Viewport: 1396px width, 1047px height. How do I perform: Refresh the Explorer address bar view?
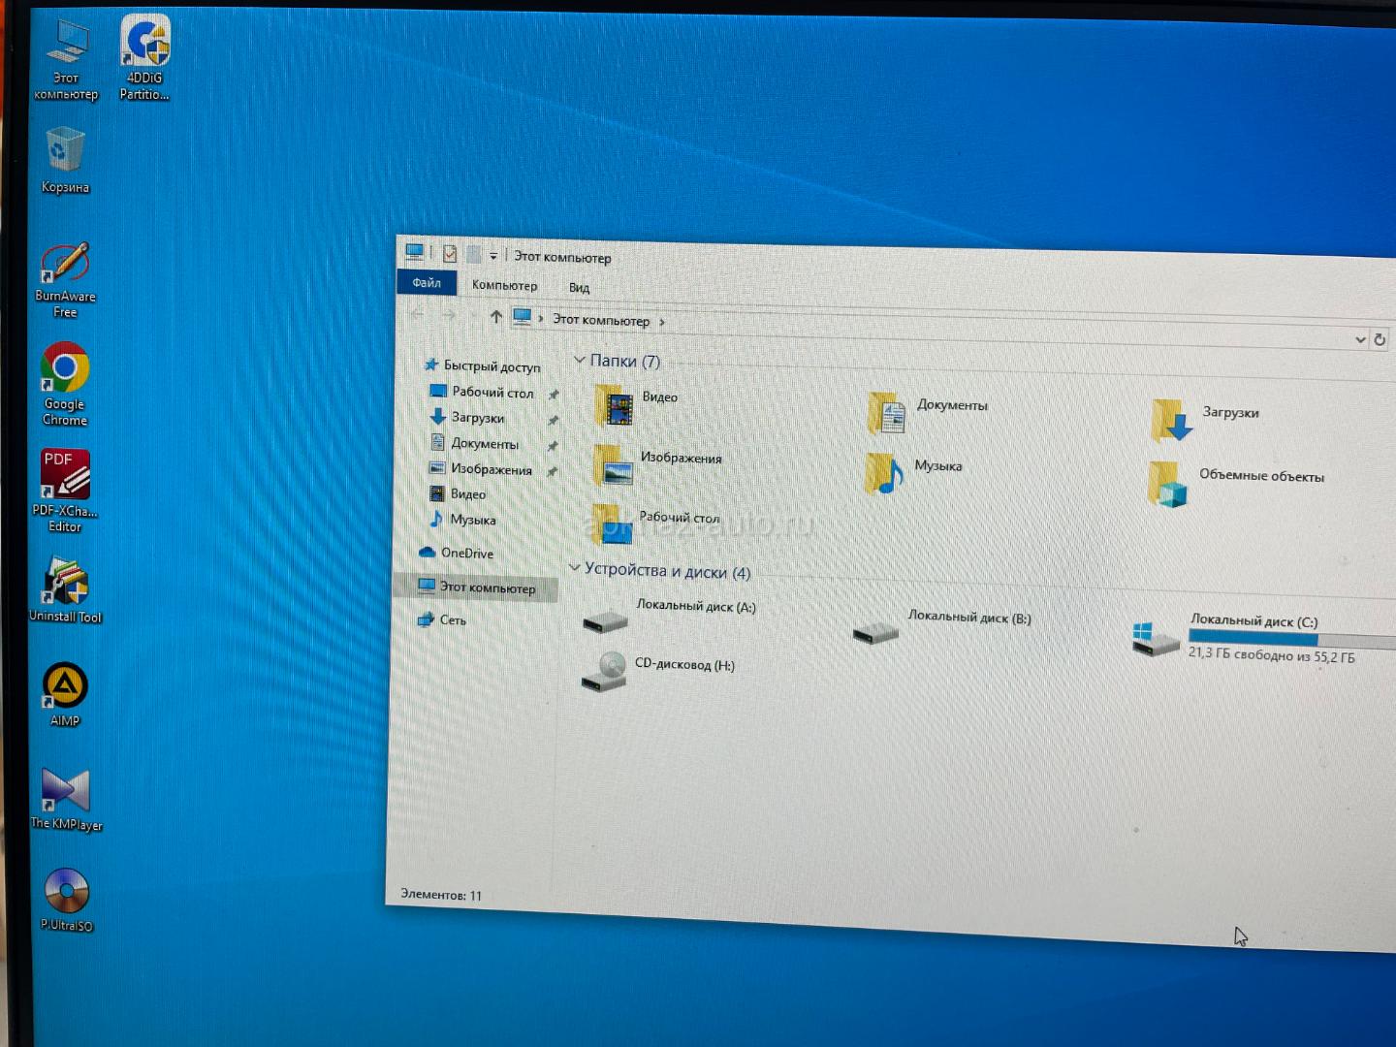1380,340
